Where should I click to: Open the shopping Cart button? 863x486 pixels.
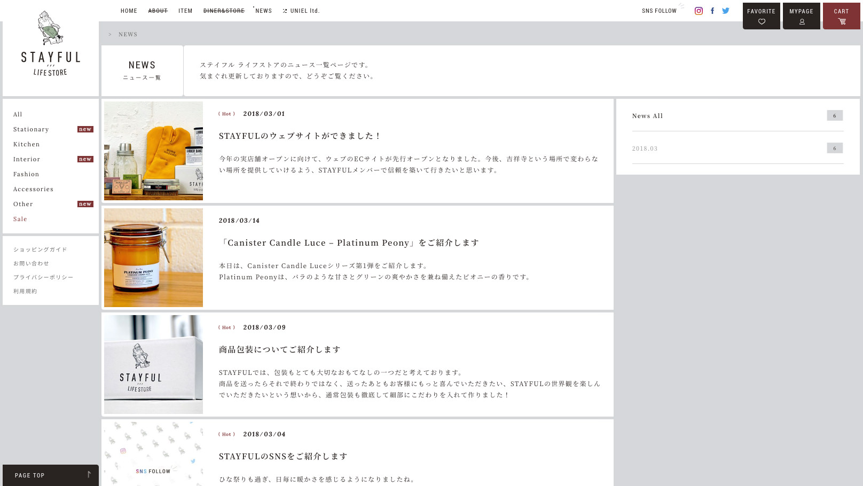click(x=842, y=16)
